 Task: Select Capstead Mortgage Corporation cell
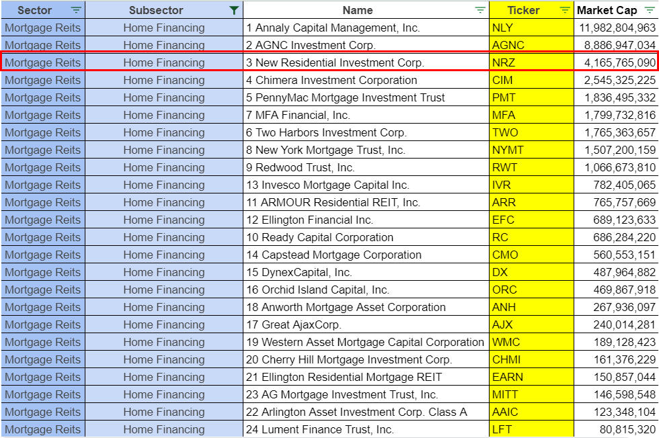click(366, 255)
